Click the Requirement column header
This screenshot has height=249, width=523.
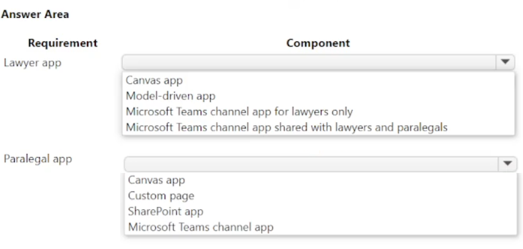[x=62, y=43]
